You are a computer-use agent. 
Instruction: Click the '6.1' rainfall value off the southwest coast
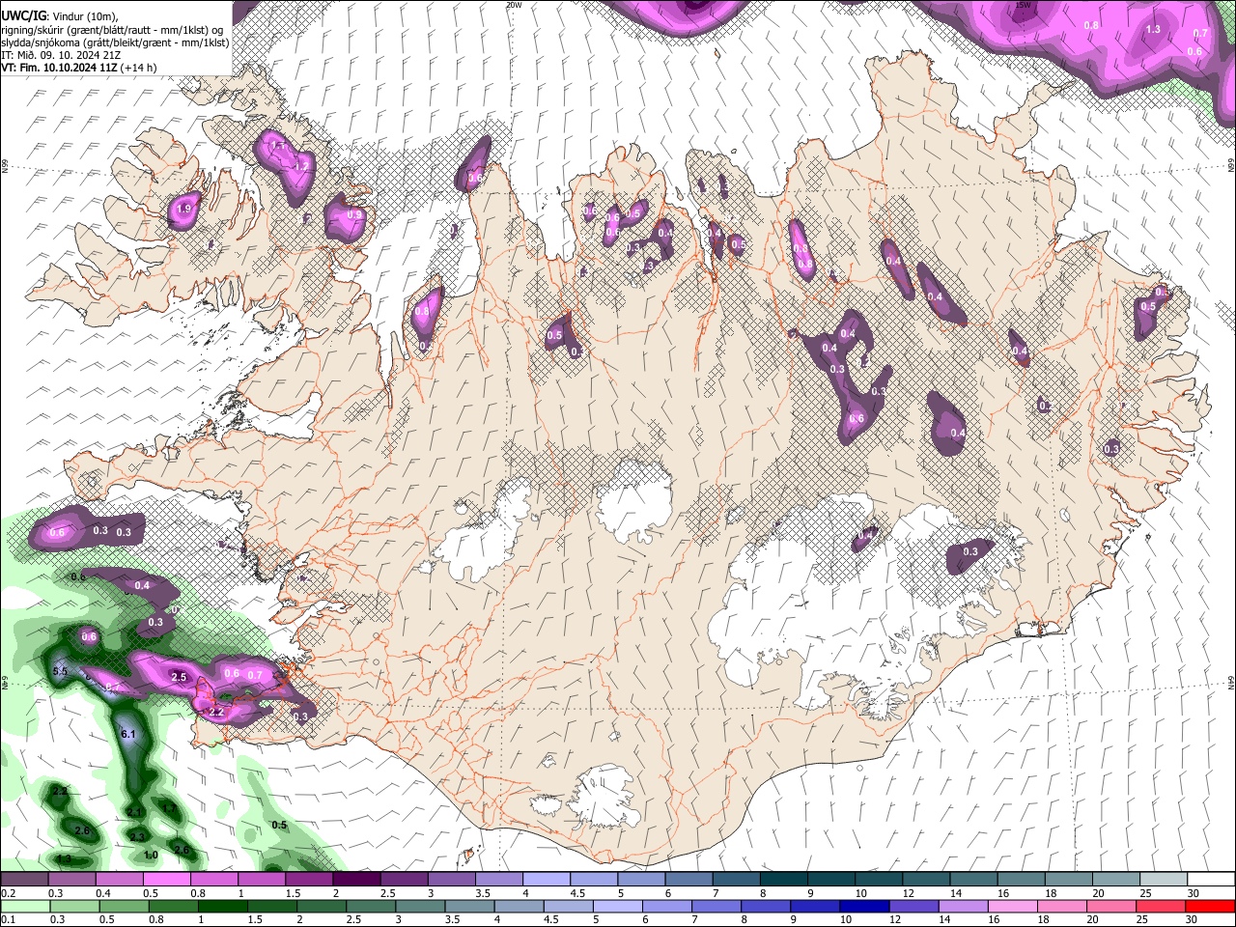pos(129,735)
